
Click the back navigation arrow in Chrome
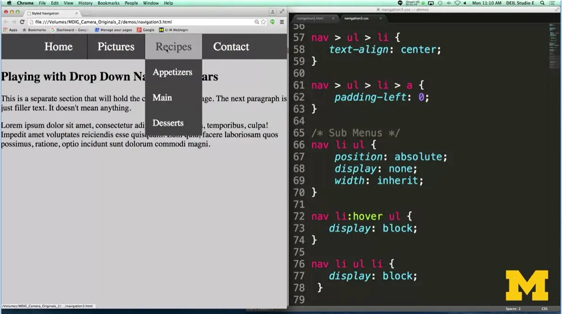click(5, 22)
